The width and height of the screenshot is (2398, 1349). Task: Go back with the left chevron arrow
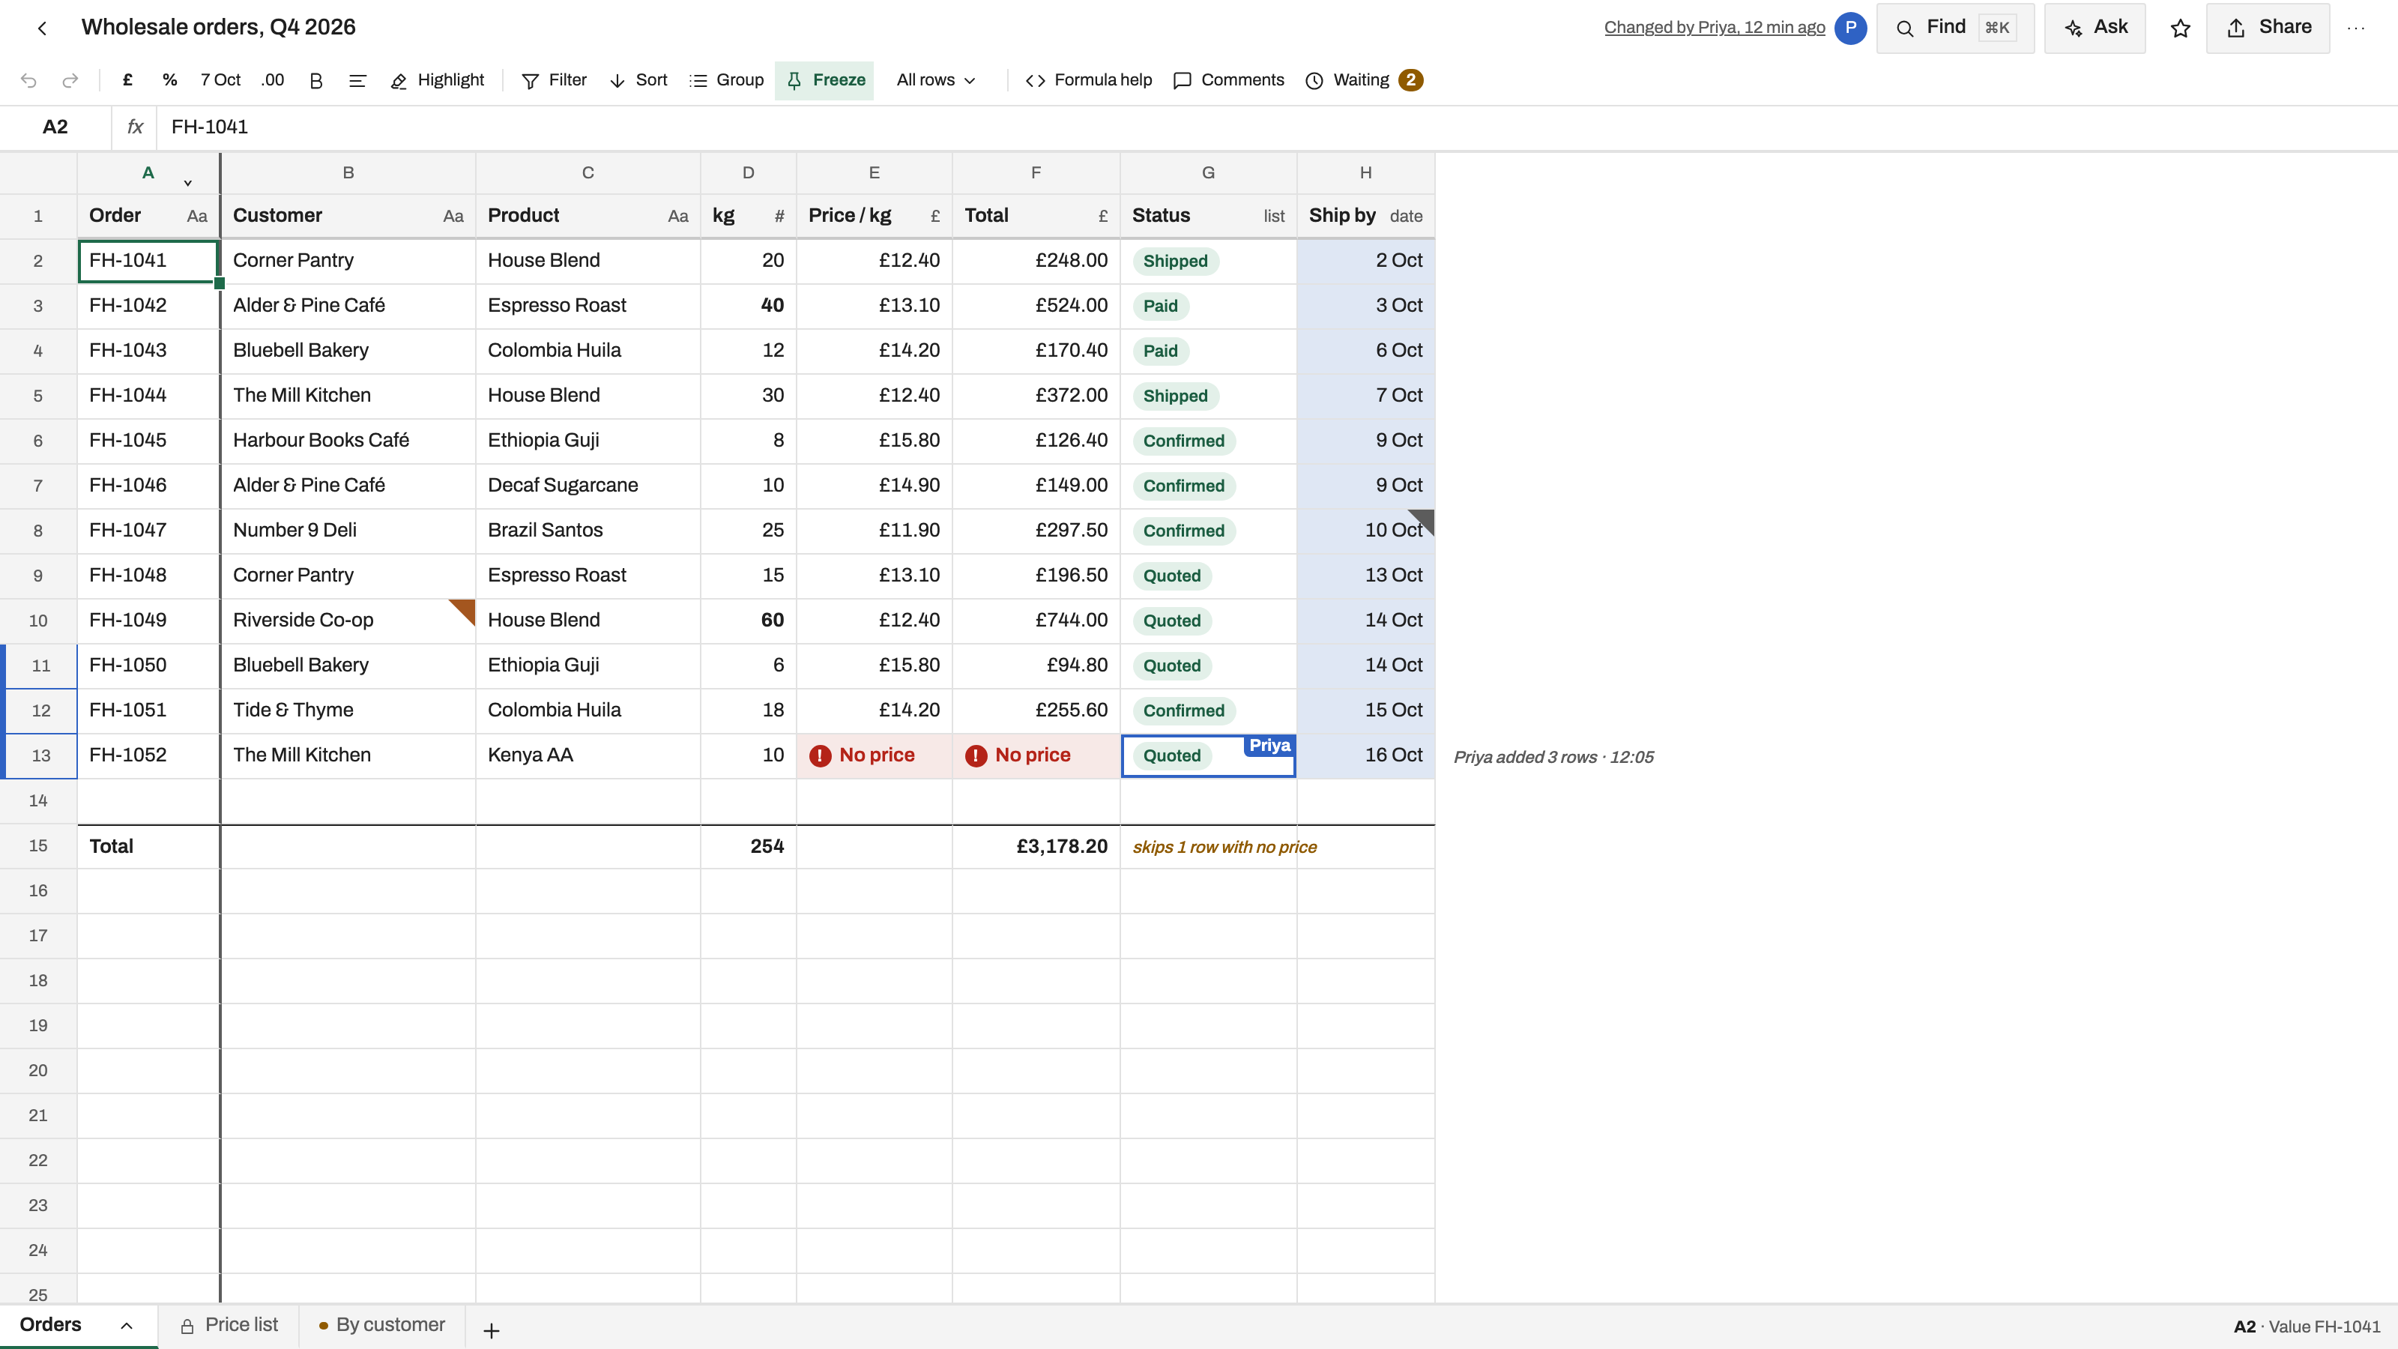[x=42, y=28]
